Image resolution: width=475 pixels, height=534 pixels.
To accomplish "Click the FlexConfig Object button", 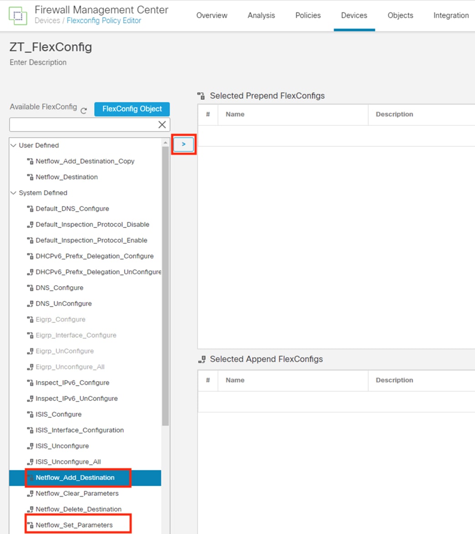I will coord(132,109).
